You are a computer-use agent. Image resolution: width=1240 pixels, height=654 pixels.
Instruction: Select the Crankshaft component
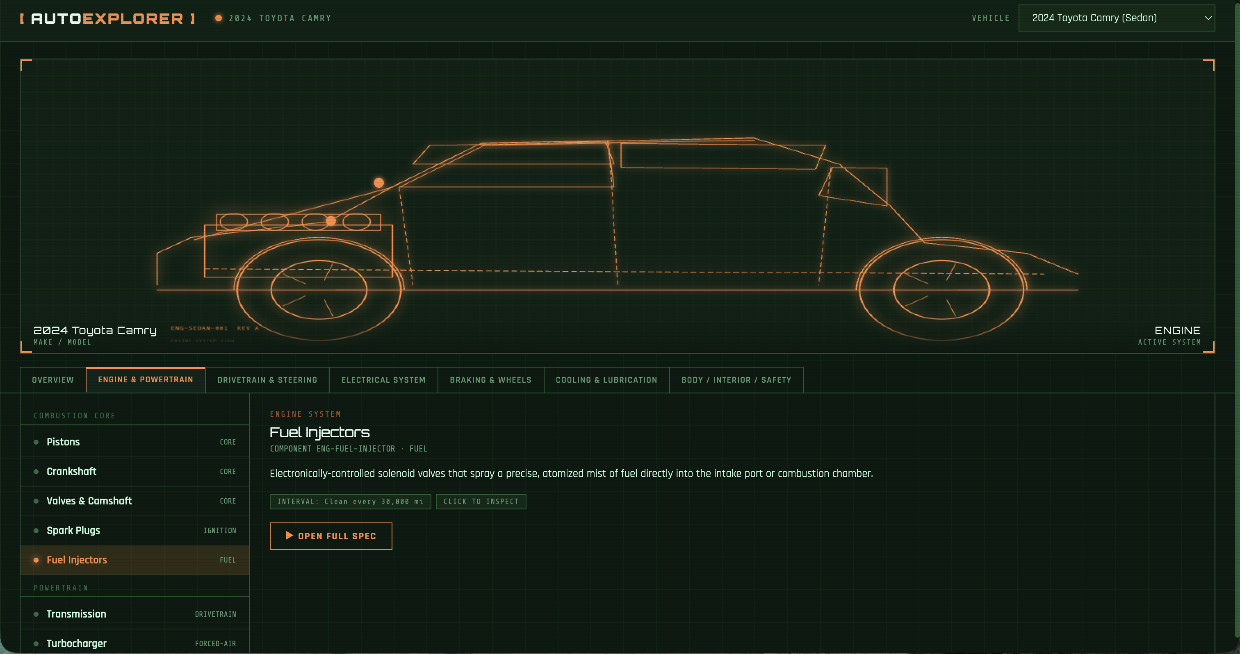(x=135, y=471)
